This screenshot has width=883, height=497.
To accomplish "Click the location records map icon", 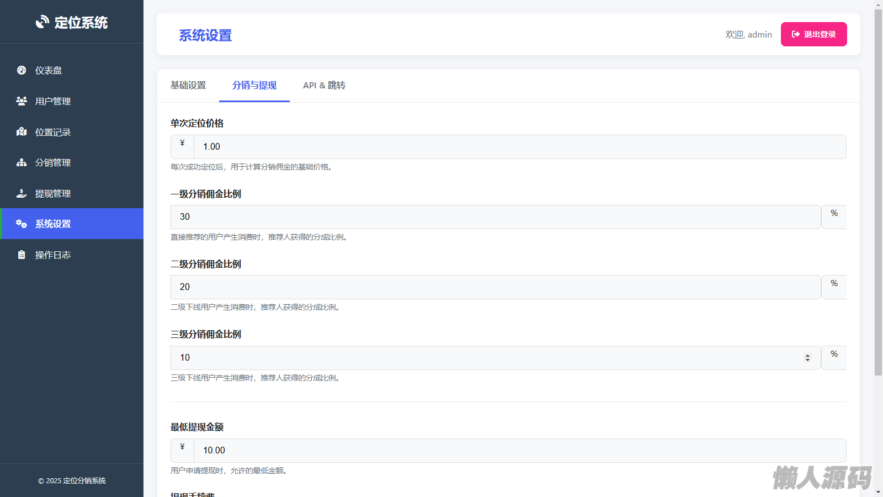I will (x=22, y=132).
